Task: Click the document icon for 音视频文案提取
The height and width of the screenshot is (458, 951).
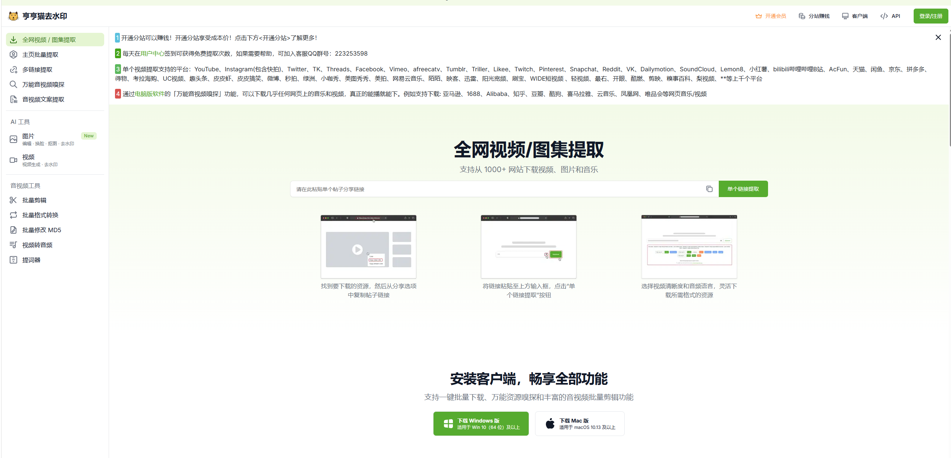Action: pyautogui.click(x=13, y=99)
